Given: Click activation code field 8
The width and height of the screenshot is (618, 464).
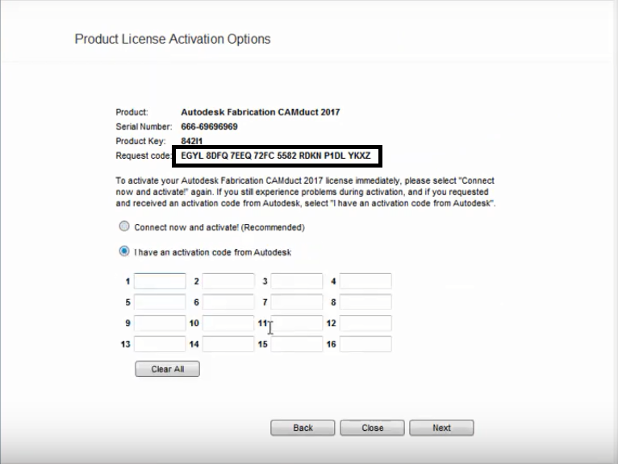Looking at the screenshot, I should click(x=365, y=302).
